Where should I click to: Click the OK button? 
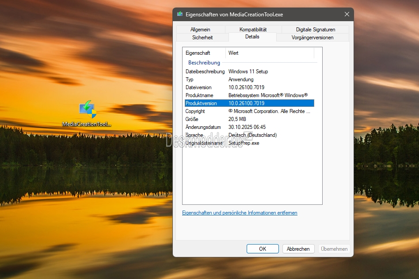pos(263,249)
